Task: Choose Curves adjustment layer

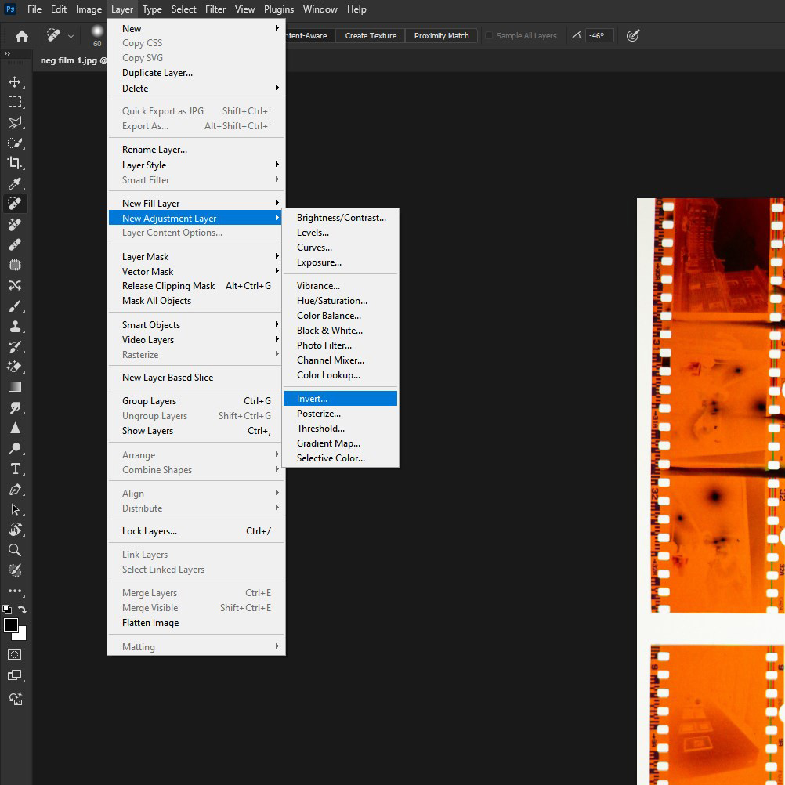Action: pos(341,248)
